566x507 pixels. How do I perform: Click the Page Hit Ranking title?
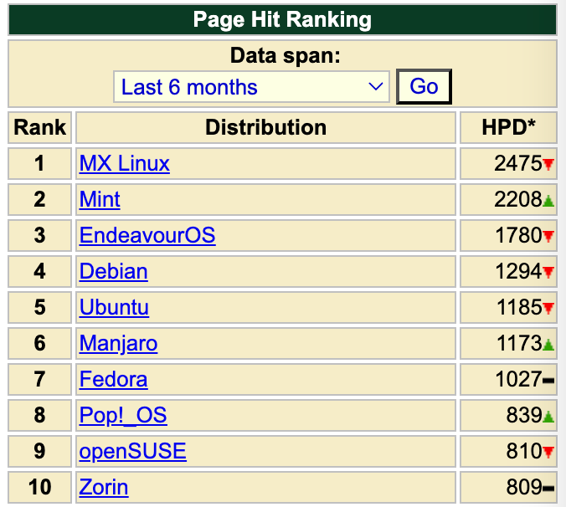[282, 19]
